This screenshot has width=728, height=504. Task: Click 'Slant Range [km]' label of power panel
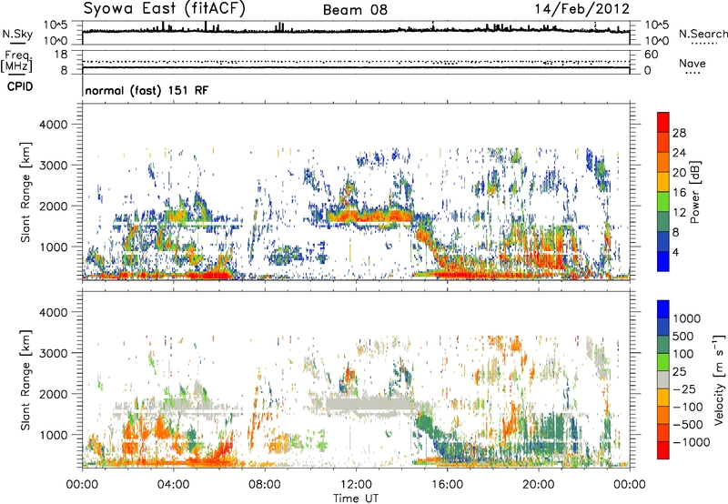[x=25, y=192]
